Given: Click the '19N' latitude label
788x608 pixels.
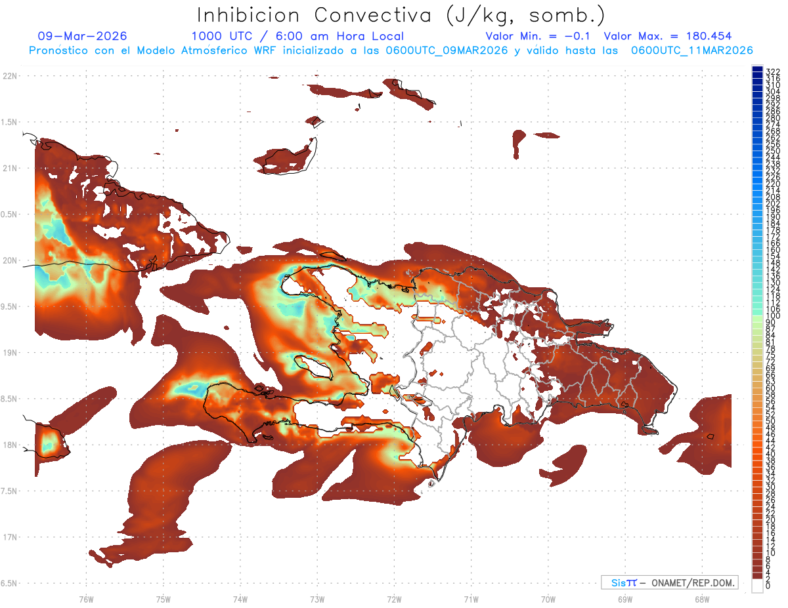Looking at the screenshot, I should (x=11, y=352).
